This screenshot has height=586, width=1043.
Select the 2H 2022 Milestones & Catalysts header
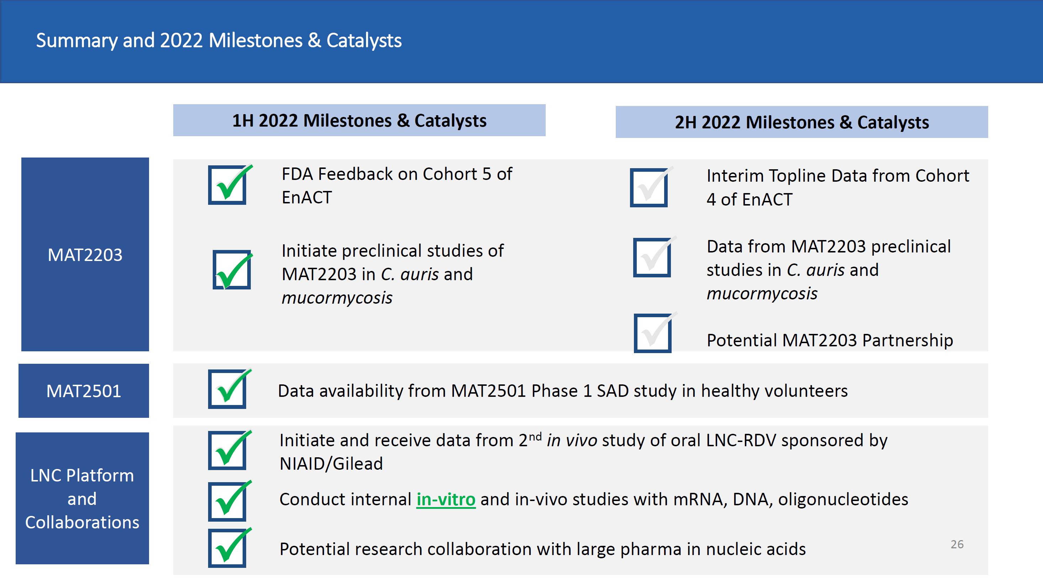coord(802,122)
